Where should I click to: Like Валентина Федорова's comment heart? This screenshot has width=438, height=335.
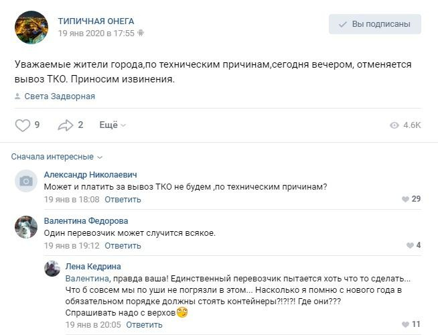click(x=409, y=246)
